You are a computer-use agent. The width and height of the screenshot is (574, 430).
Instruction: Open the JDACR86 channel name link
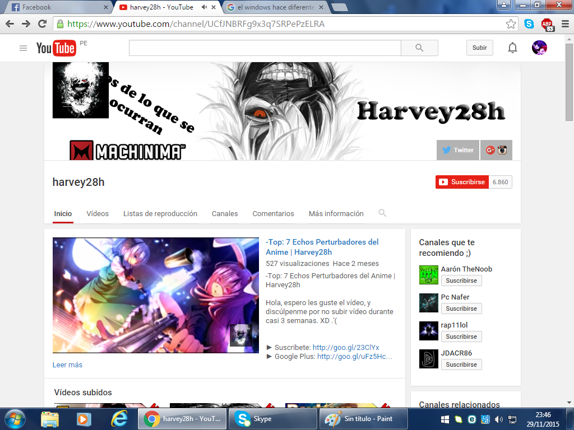(456, 353)
